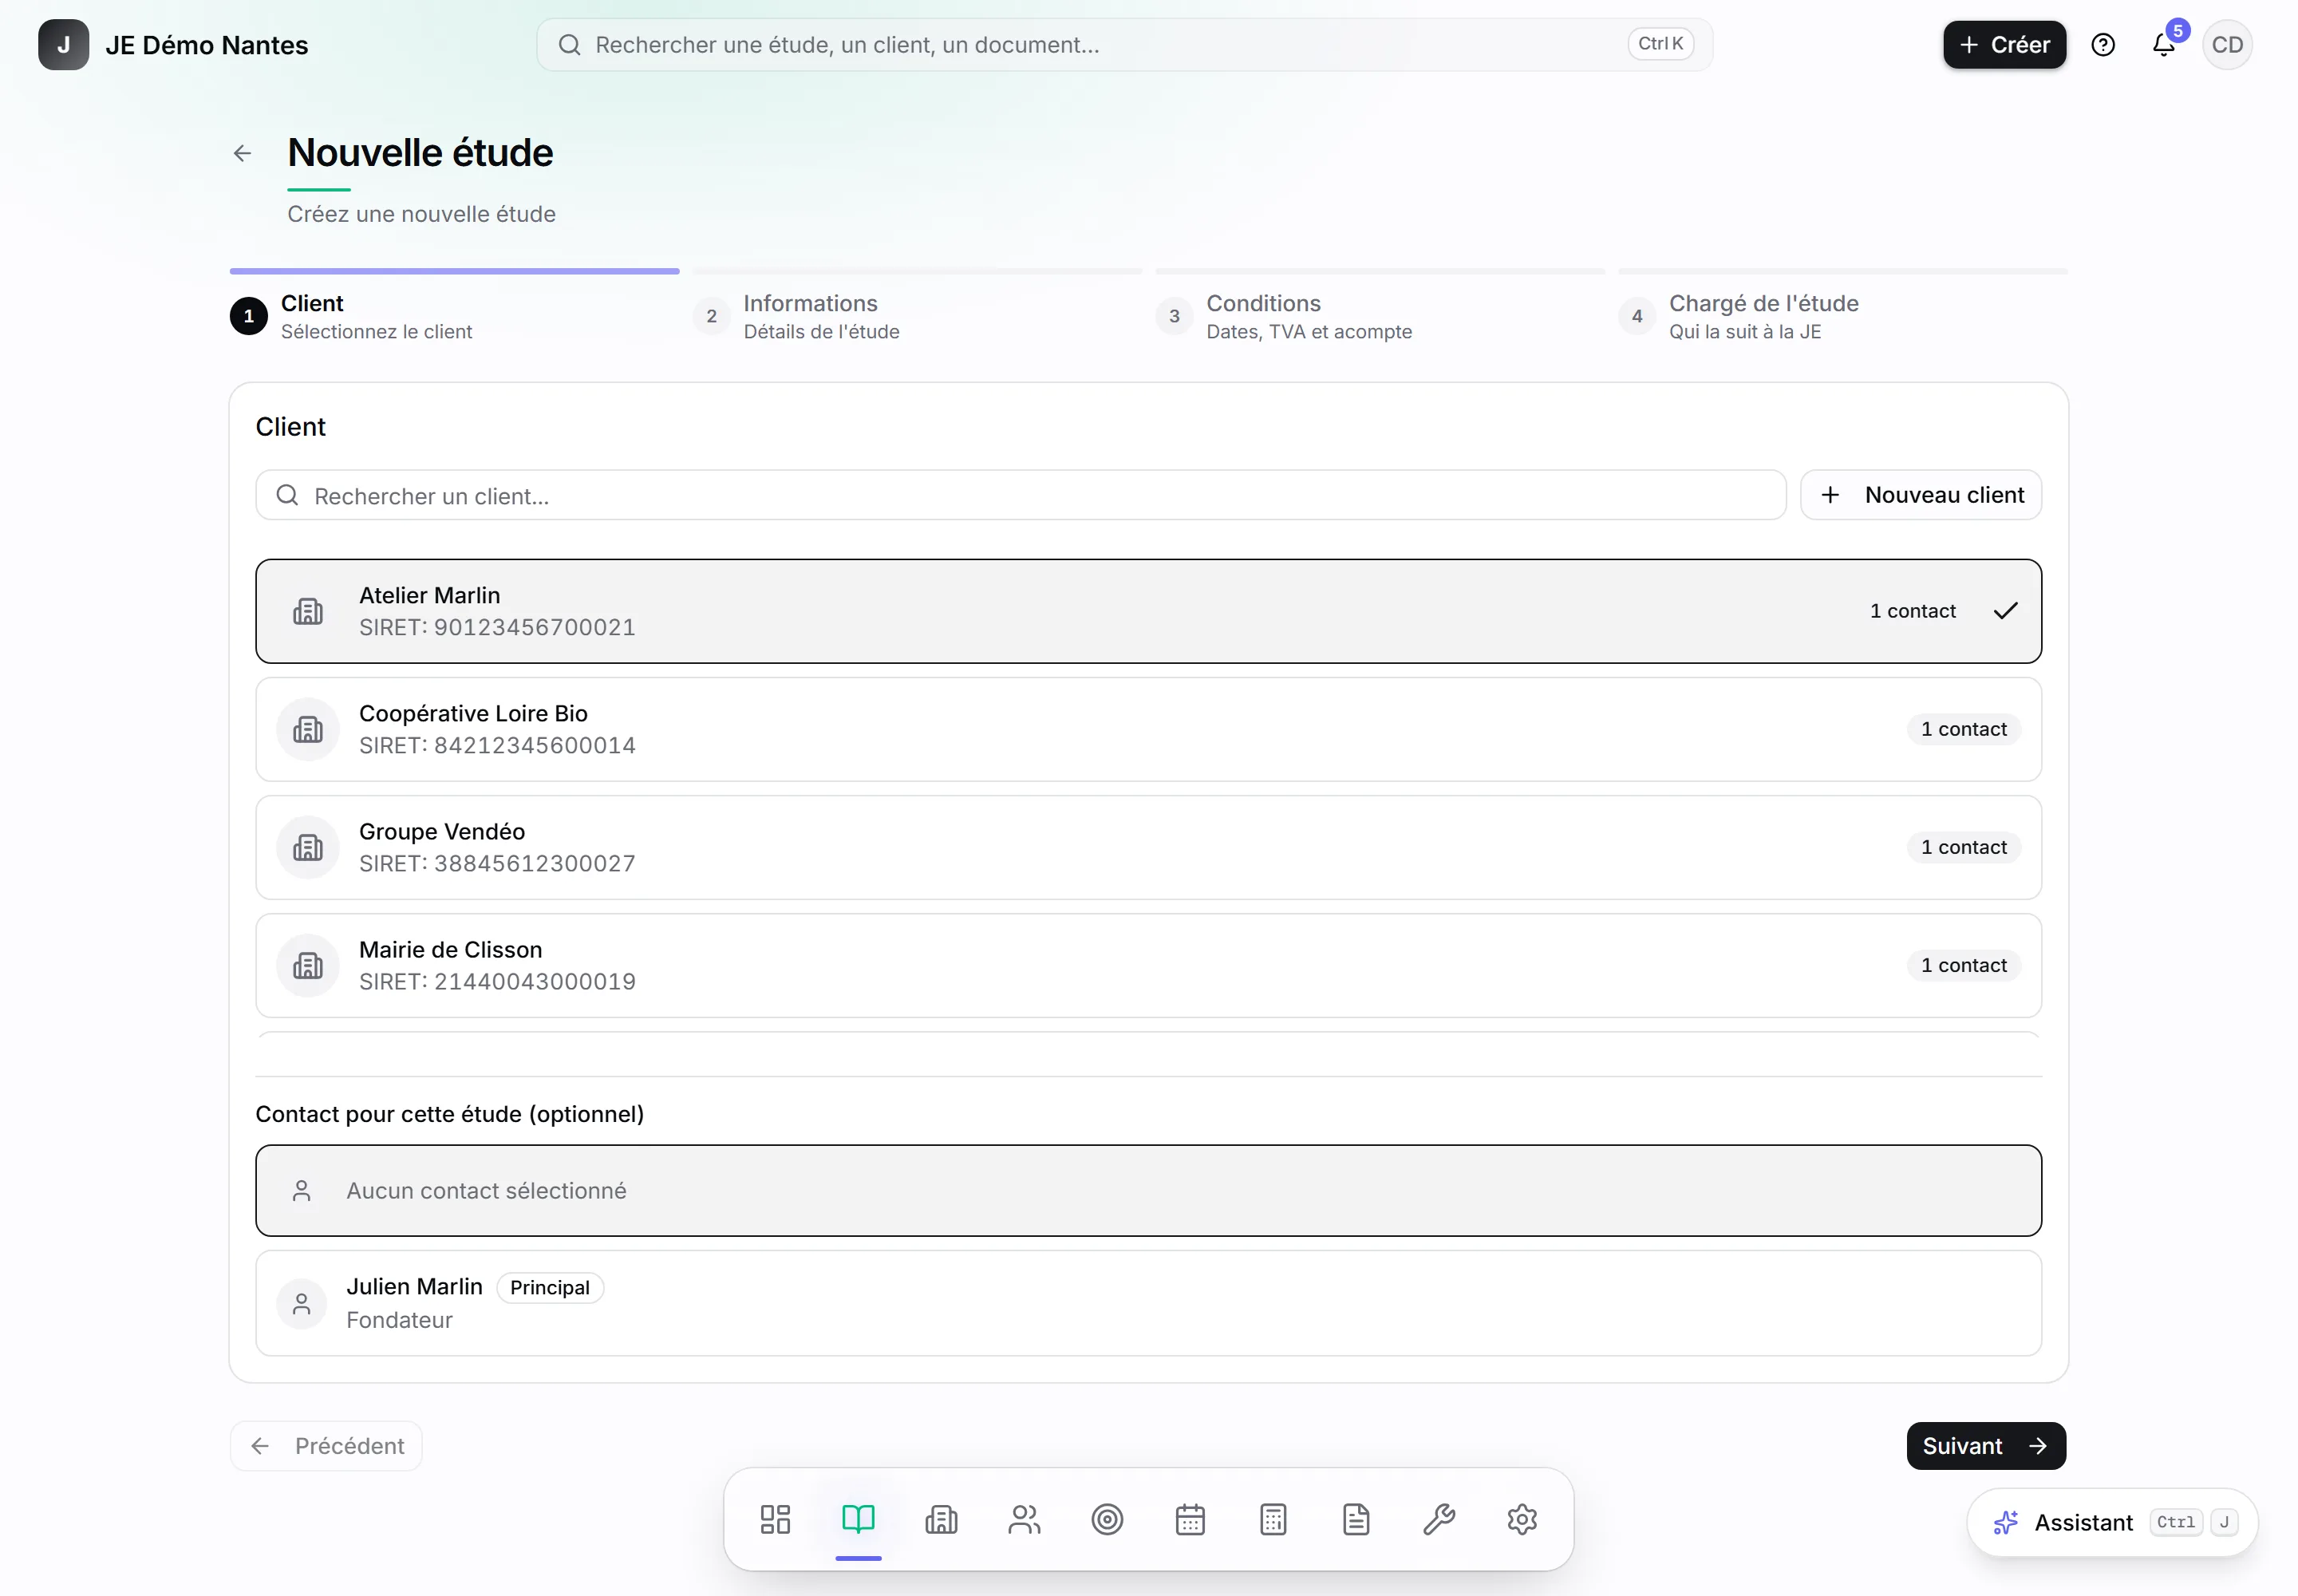Open the people icon in bottom dock
Viewport: 2298px width, 1596px height.
[x=1024, y=1519]
